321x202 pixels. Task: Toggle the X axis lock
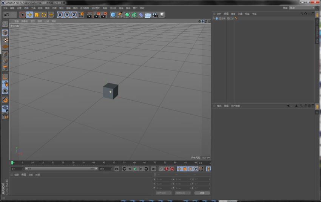[x=60, y=15]
